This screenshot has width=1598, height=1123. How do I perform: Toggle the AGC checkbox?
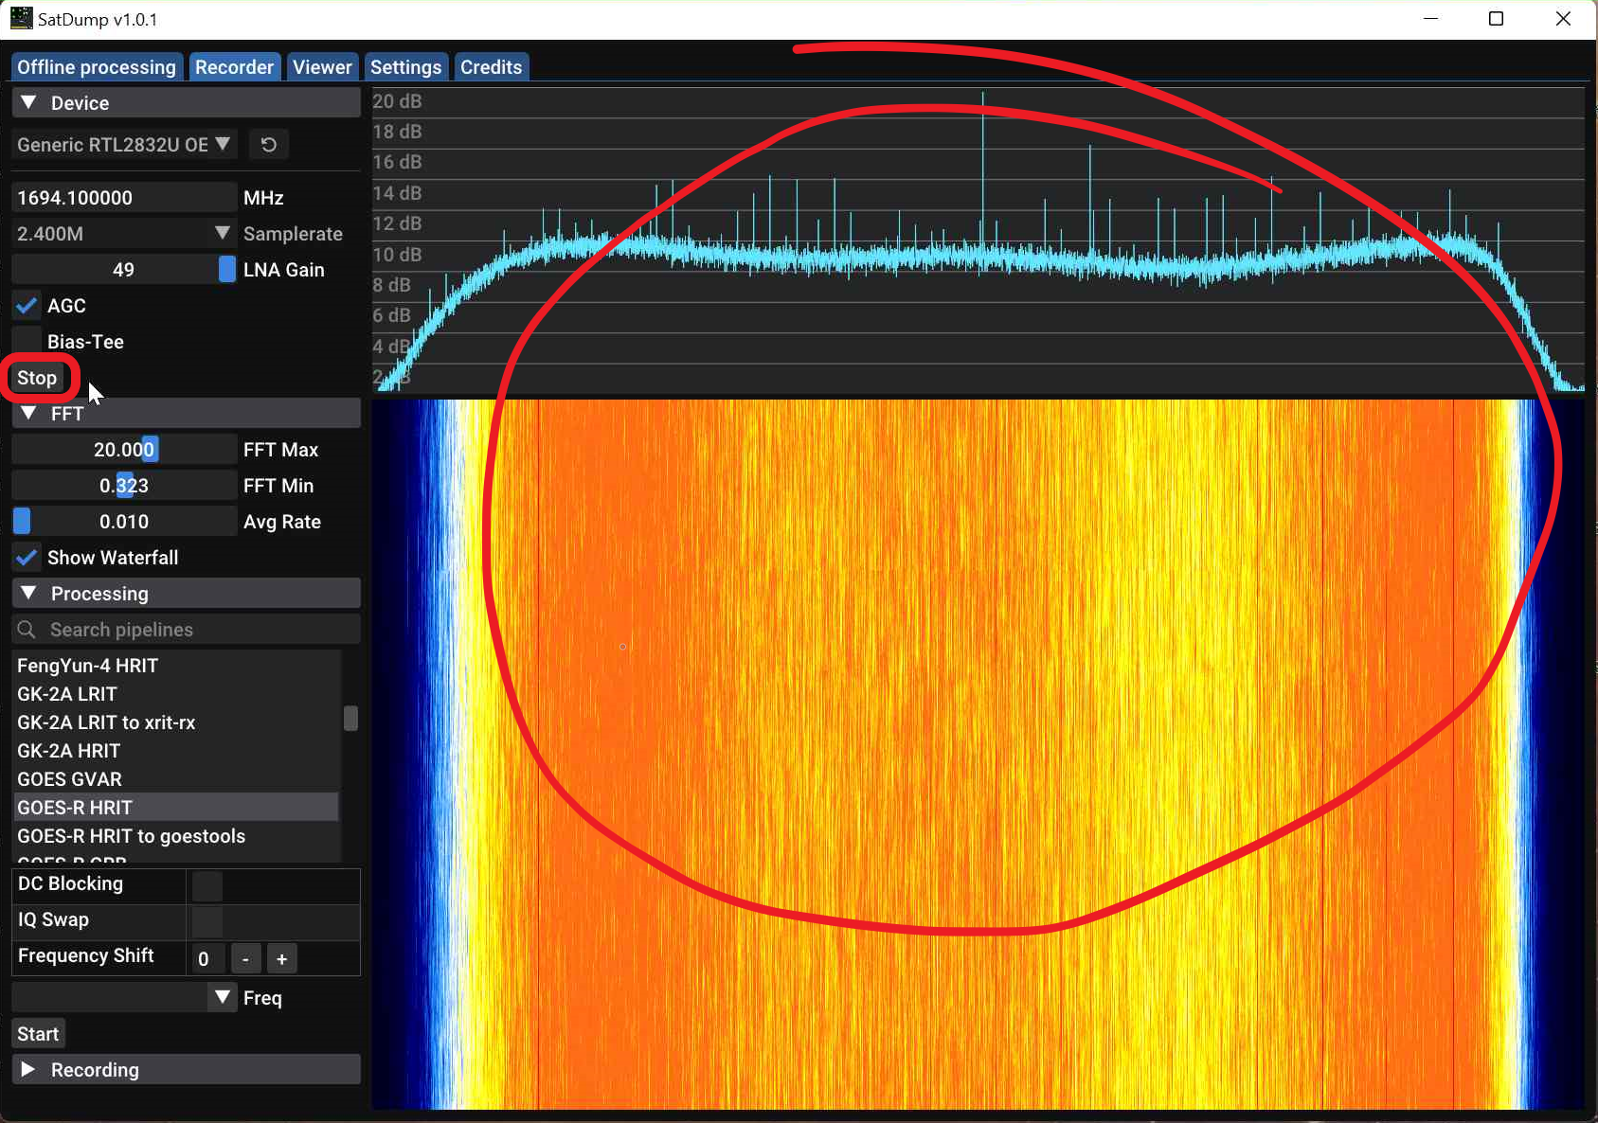click(x=27, y=306)
